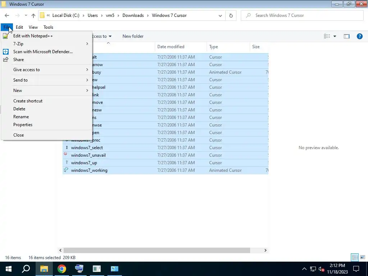Viewport: 368px width, 276px height.
Task: Expand the view options dropdown arrow
Action: point(335,36)
